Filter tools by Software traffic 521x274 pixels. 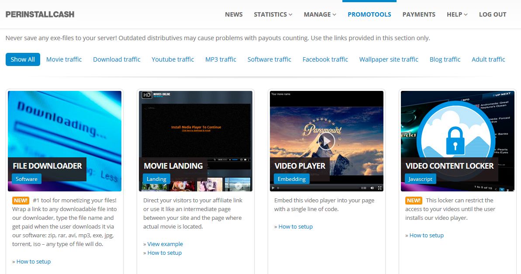click(269, 59)
